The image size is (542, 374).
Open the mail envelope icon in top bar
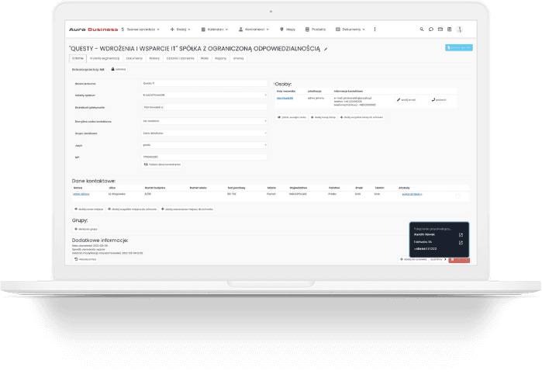(440, 29)
